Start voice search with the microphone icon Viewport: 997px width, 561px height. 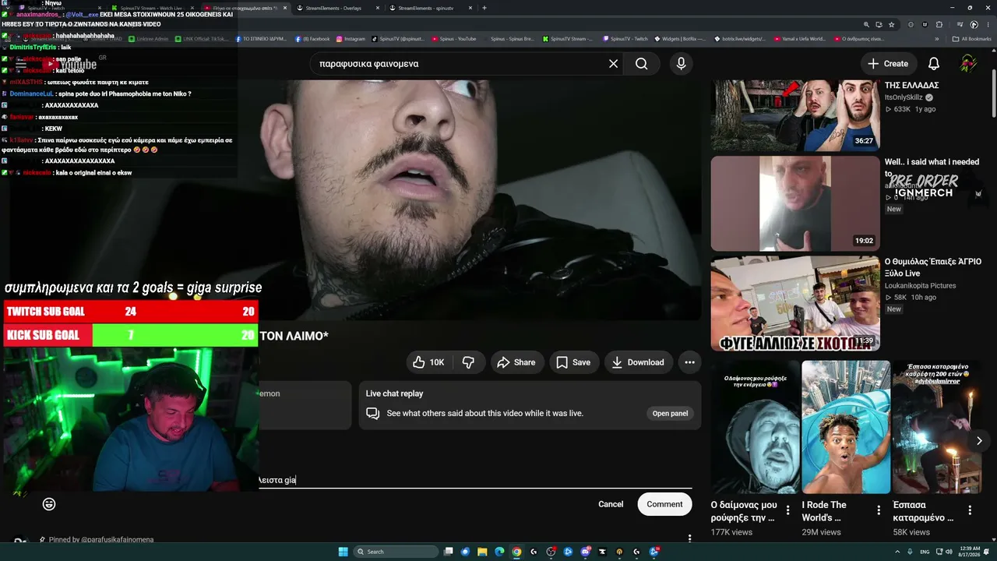point(682,64)
